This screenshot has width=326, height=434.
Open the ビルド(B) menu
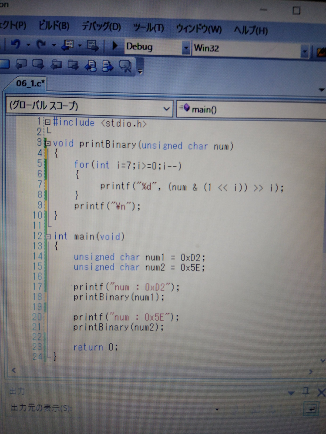coord(54,26)
